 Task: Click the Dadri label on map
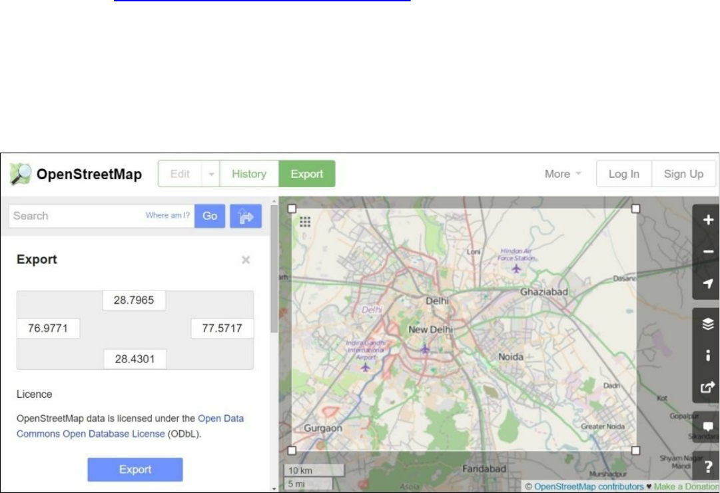coord(611,386)
